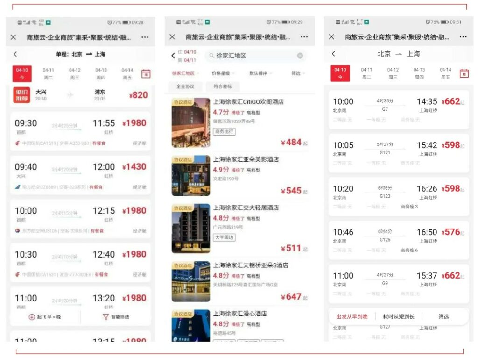The height and width of the screenshot is (358, 478).
Task: Select the 04-13 周四 date tab on the flight screen
Action: pos(101,73)
